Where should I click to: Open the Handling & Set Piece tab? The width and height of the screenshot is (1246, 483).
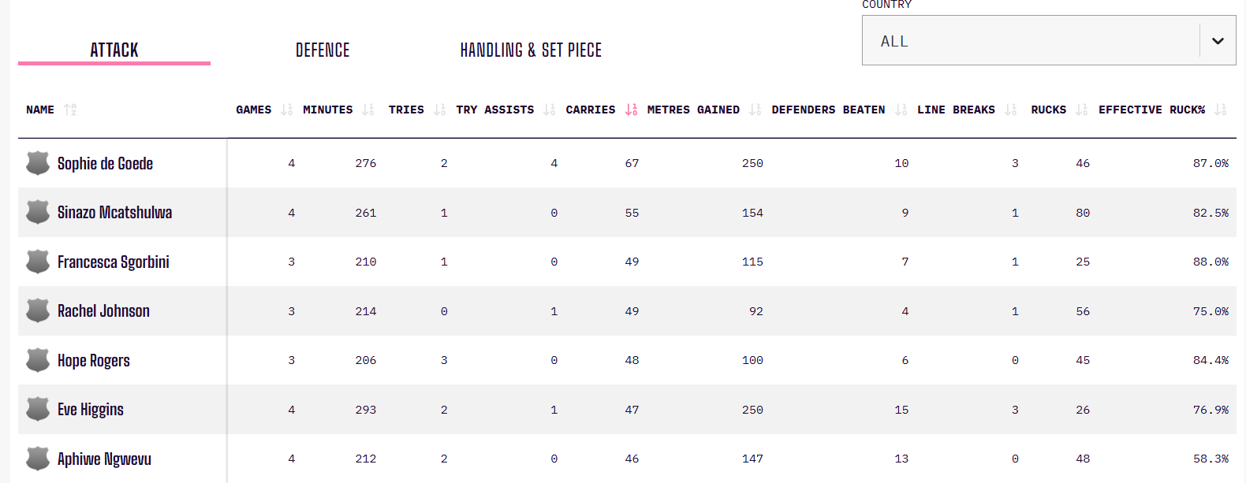pyautogui.click(x=531, y=50)
